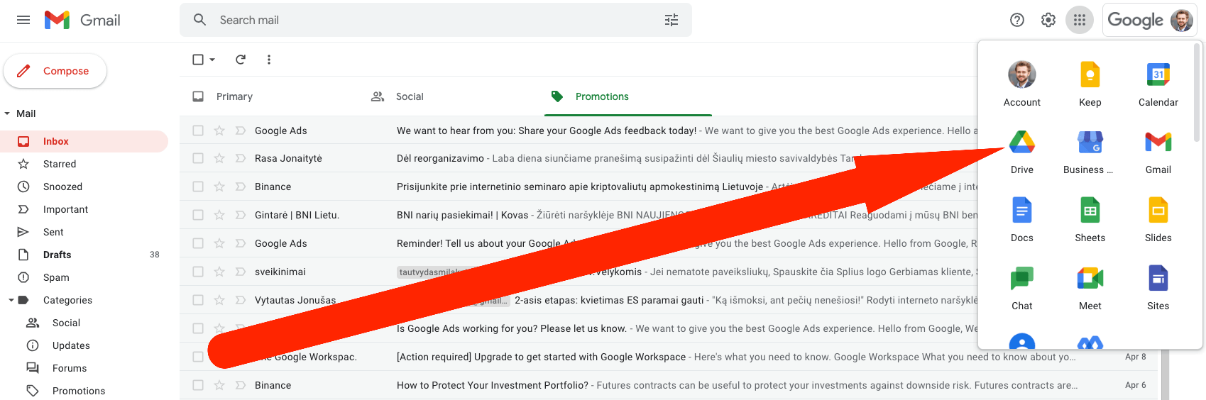Mark Binance kriptovaliutų email as important

coord(240,187)
